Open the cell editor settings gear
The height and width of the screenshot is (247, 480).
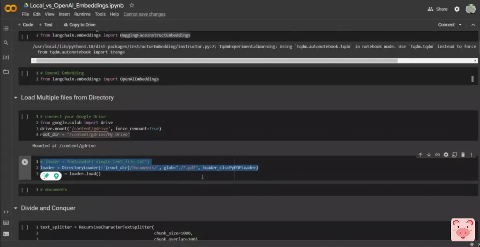446,155
